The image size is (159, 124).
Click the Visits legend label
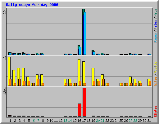pos(155,68)
